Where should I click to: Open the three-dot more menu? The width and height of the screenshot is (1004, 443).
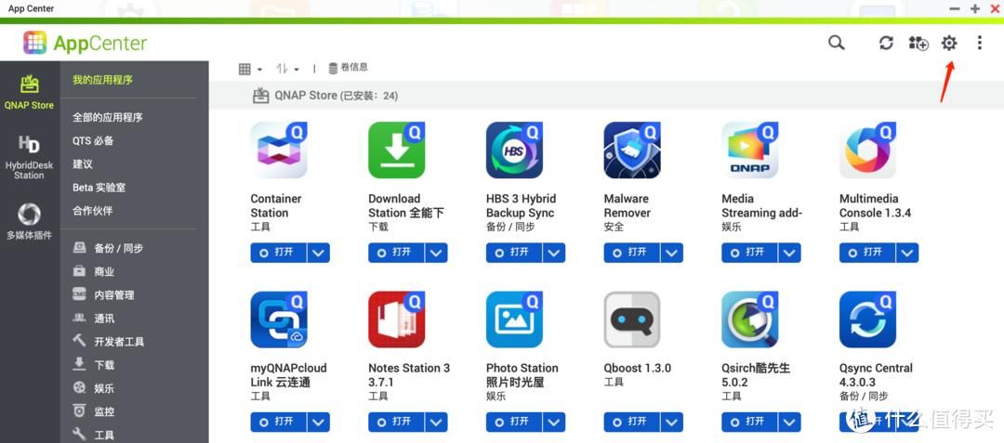pos(979,43)
